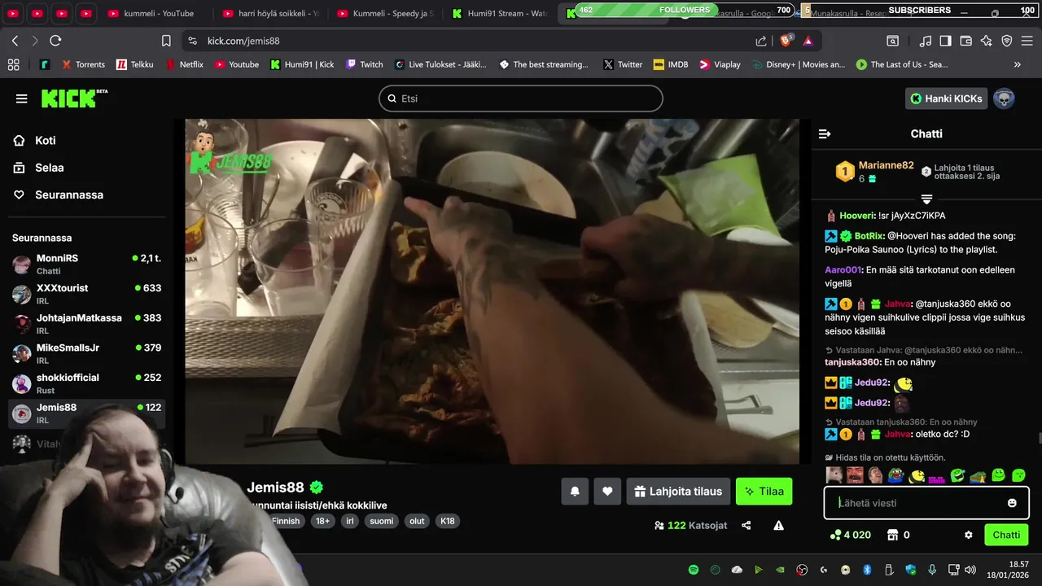Open the Netflix bookmark
The width and height of the screenshot is (1042, 586).
click(184, 64)
